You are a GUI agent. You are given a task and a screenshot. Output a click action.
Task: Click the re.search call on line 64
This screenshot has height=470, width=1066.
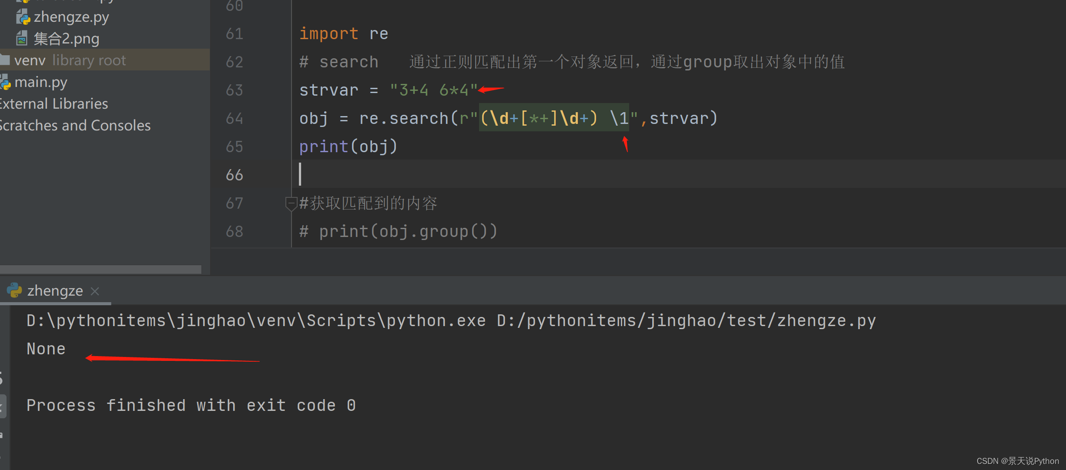[508, 118]
